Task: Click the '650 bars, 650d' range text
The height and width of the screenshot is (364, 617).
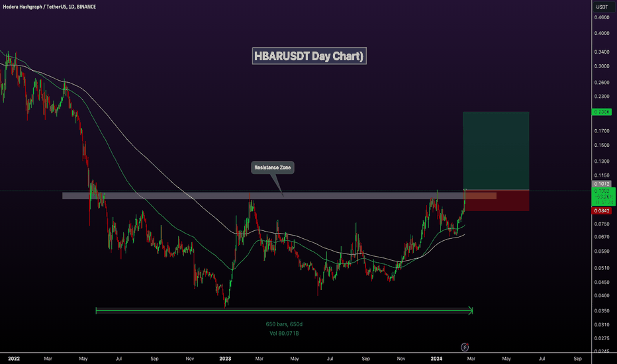Action: point(284,324)
